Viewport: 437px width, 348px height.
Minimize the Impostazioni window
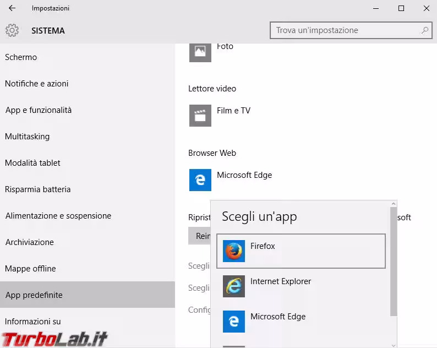click(376, 8)
